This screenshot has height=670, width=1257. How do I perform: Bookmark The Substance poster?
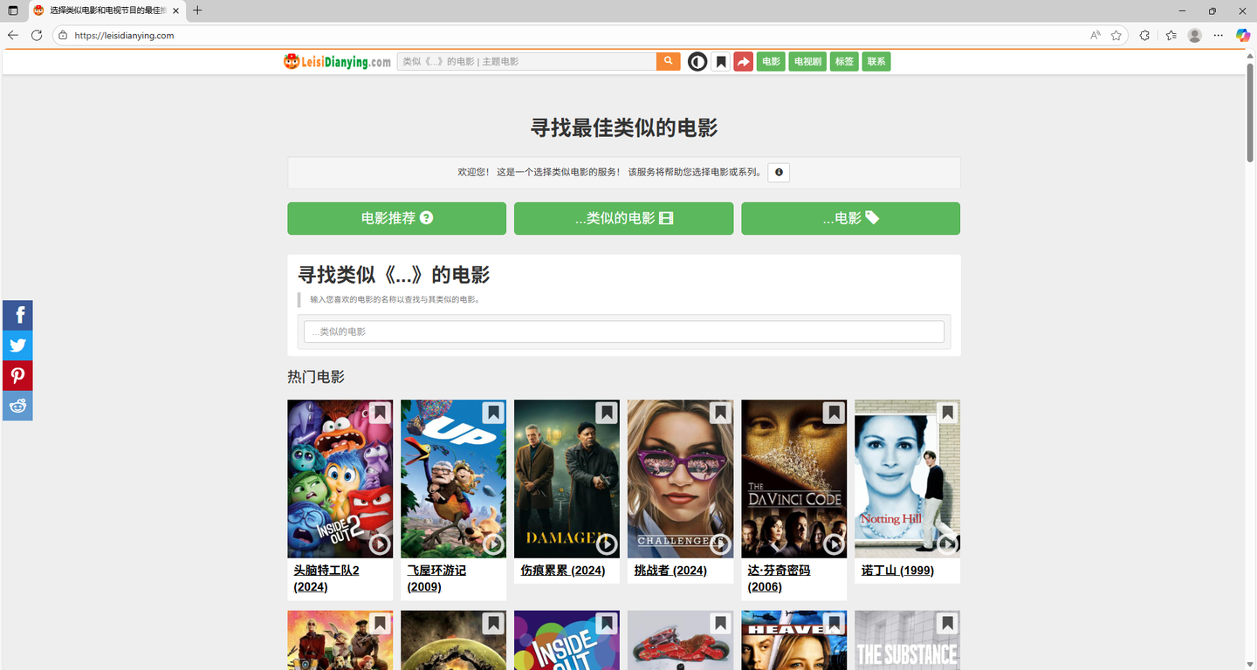[x=947, y=624]
